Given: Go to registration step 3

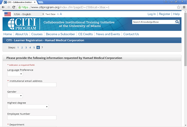Looking at the screenshot, I should pos(26,48).
